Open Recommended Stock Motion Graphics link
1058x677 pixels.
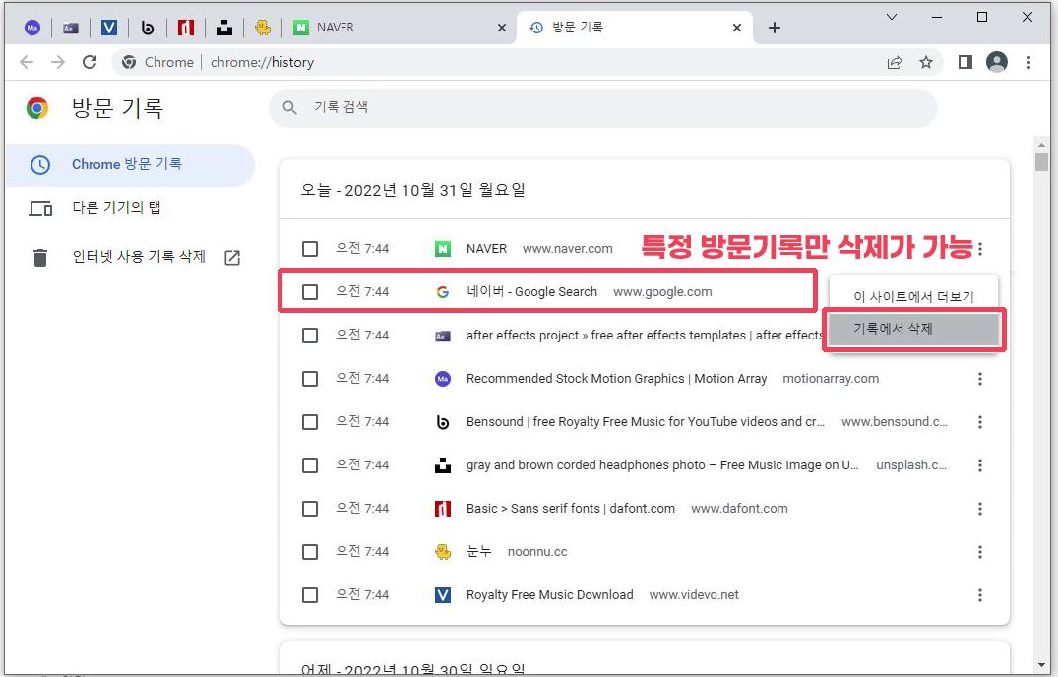coord(617,379)
